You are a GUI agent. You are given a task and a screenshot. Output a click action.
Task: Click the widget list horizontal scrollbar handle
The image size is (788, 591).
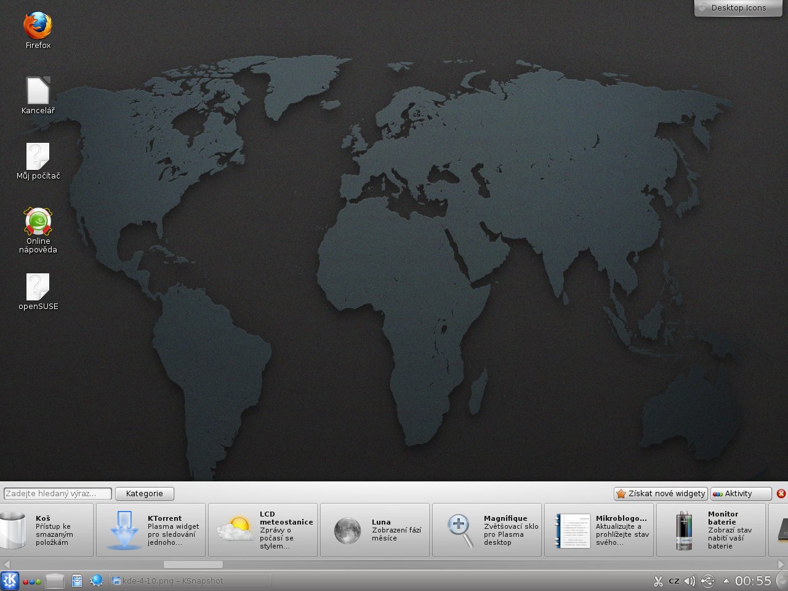tap(193, 565)
